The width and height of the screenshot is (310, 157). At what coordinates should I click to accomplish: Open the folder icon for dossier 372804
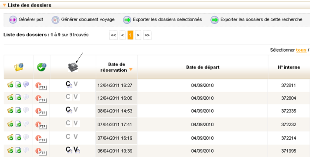(x=10, y=98)
